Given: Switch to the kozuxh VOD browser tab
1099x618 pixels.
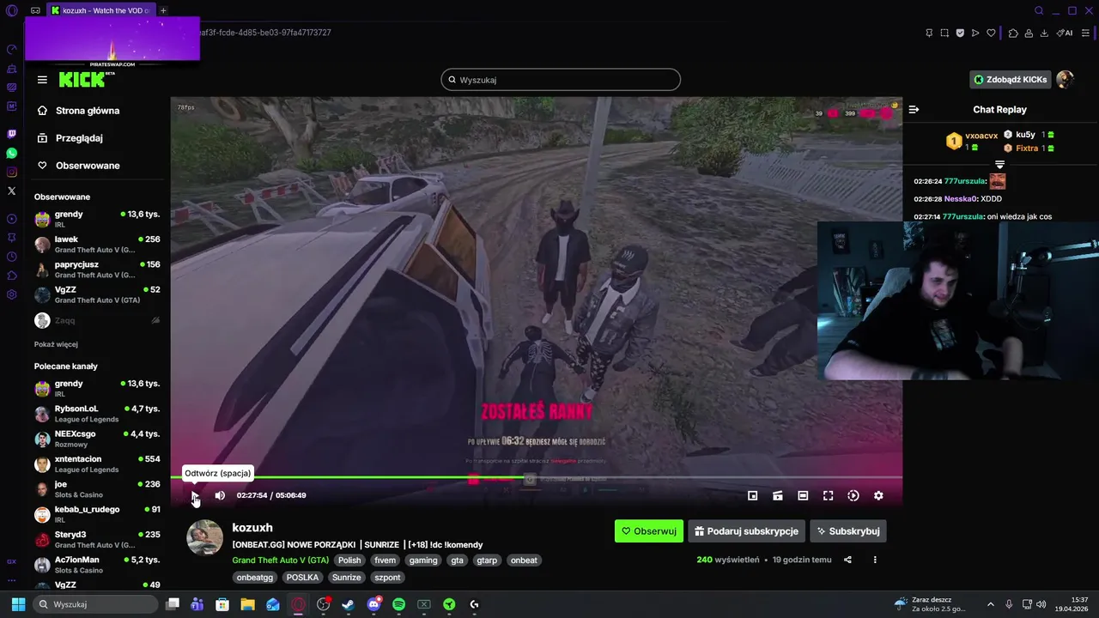Looking at the screenshot, I should click(x=100, y=10).
